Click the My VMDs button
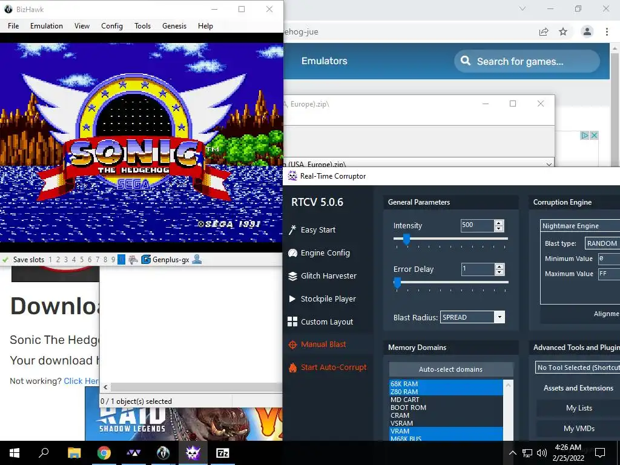Viewport: 620px width, 465px height. pyautogui.click(x=579, y=429)
